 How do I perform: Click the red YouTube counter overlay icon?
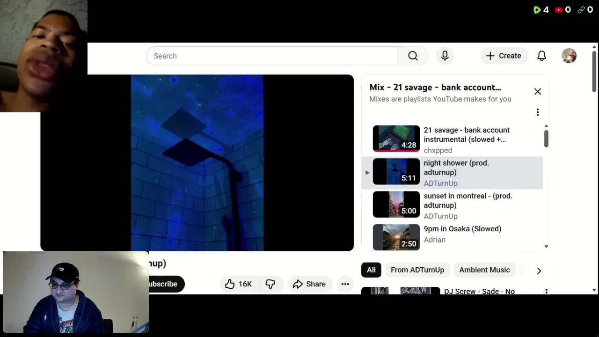[x=559, y=9]
